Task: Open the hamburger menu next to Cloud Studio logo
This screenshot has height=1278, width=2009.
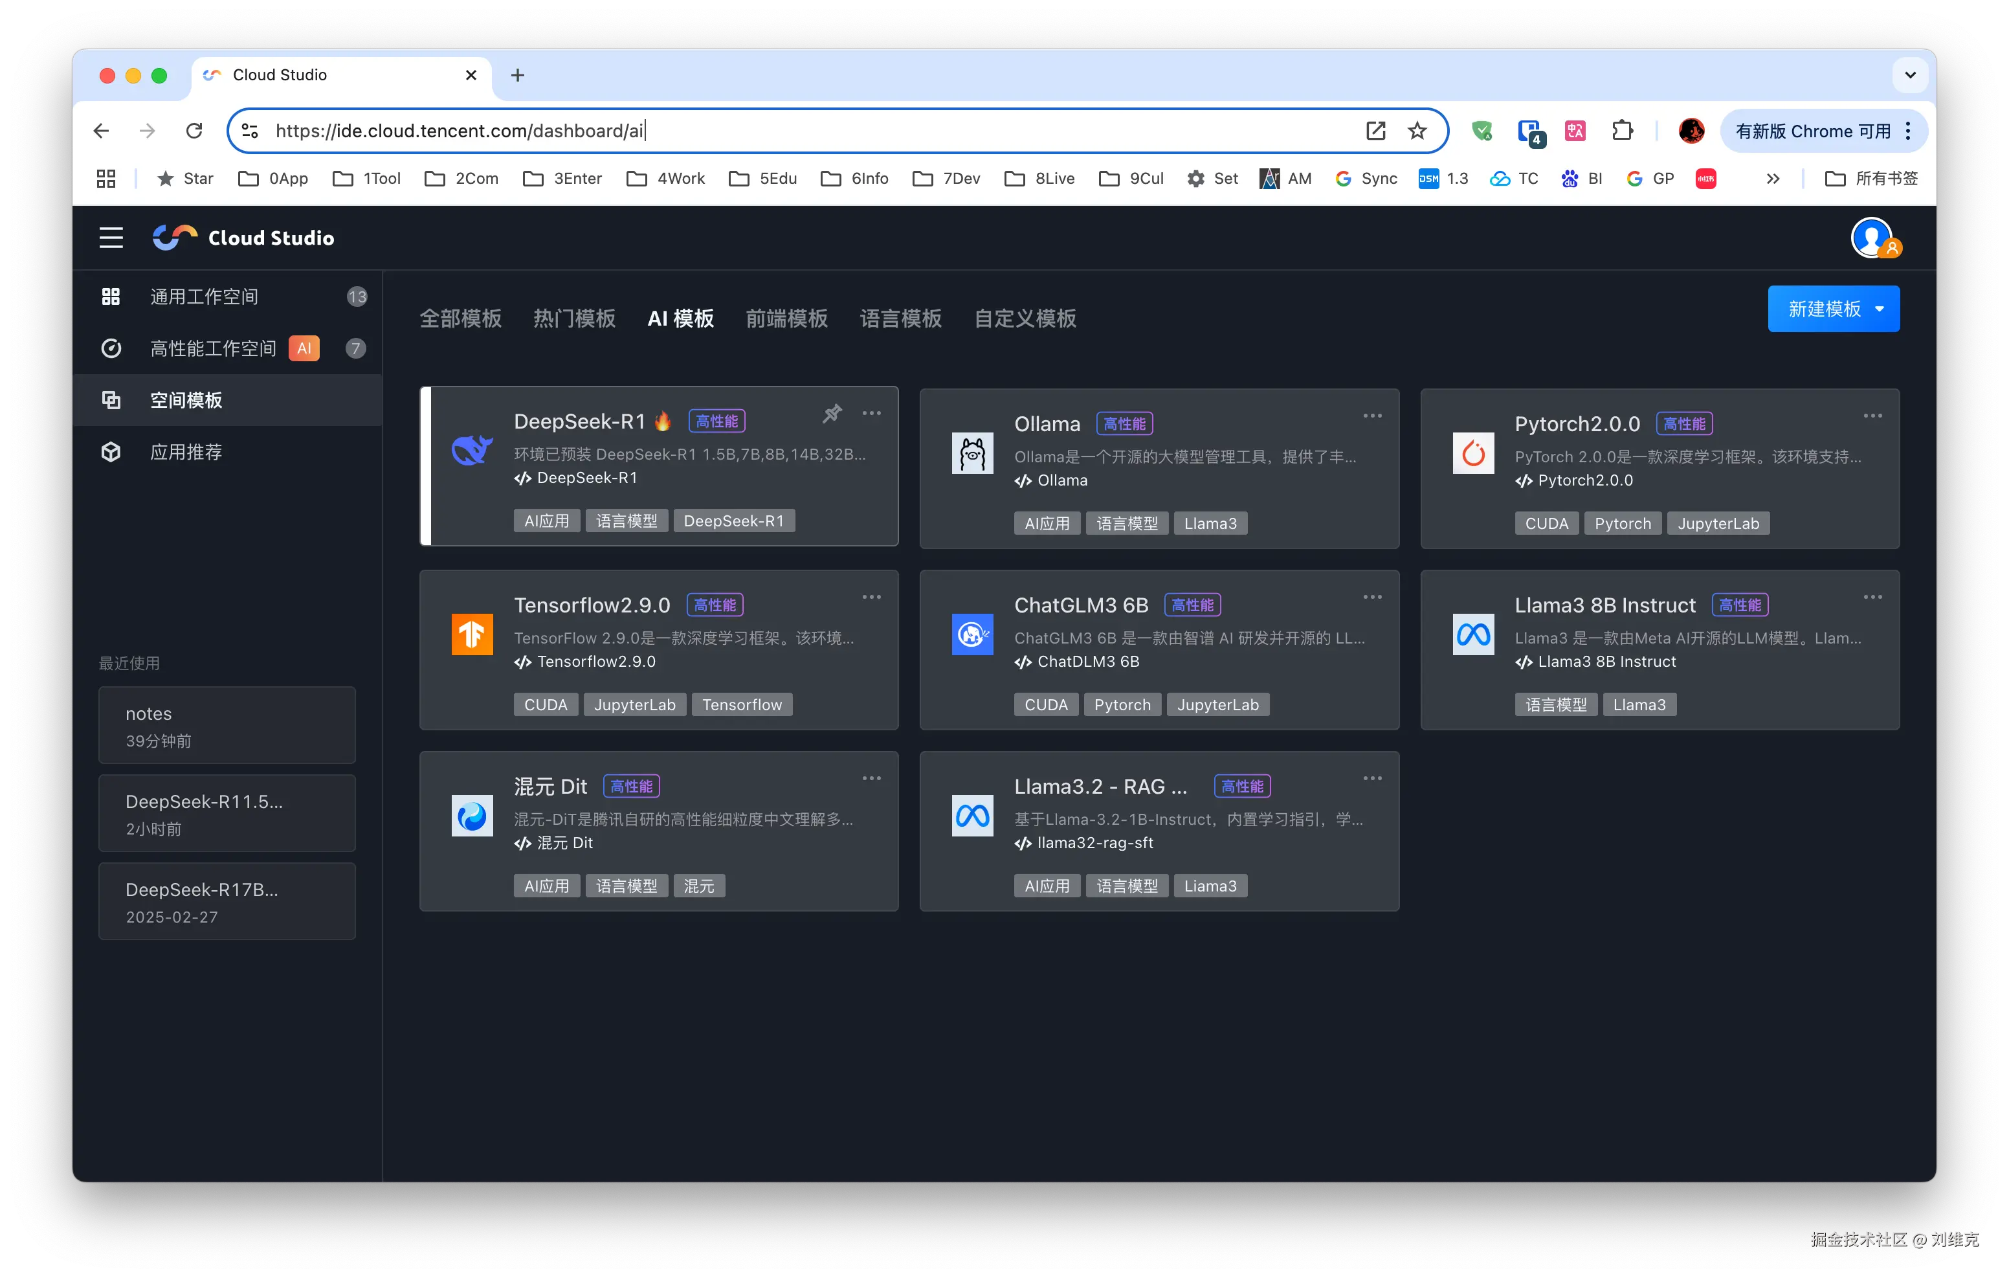Action: point(111,238)
